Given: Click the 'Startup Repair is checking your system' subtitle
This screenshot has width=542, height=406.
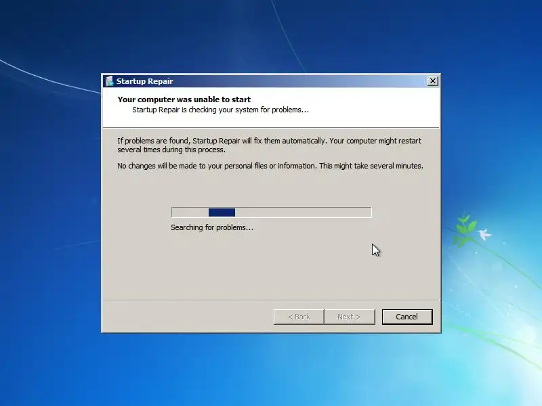Looking at the screenshot, I should click(221, 110).
